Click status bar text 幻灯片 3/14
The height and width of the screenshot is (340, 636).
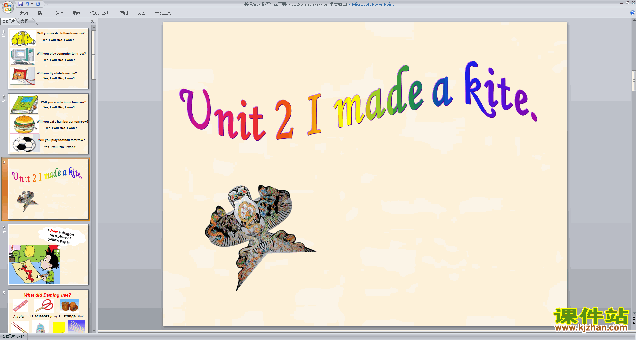pyautogui.click(x=14, y=336)
